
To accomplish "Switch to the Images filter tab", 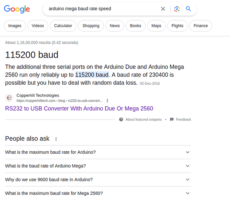I will tap(15, 26).
